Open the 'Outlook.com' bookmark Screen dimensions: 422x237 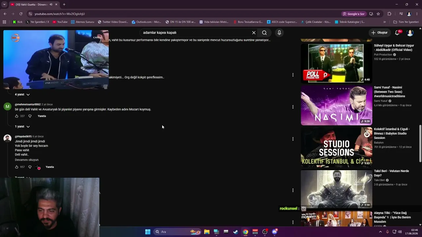pos(146,22)
